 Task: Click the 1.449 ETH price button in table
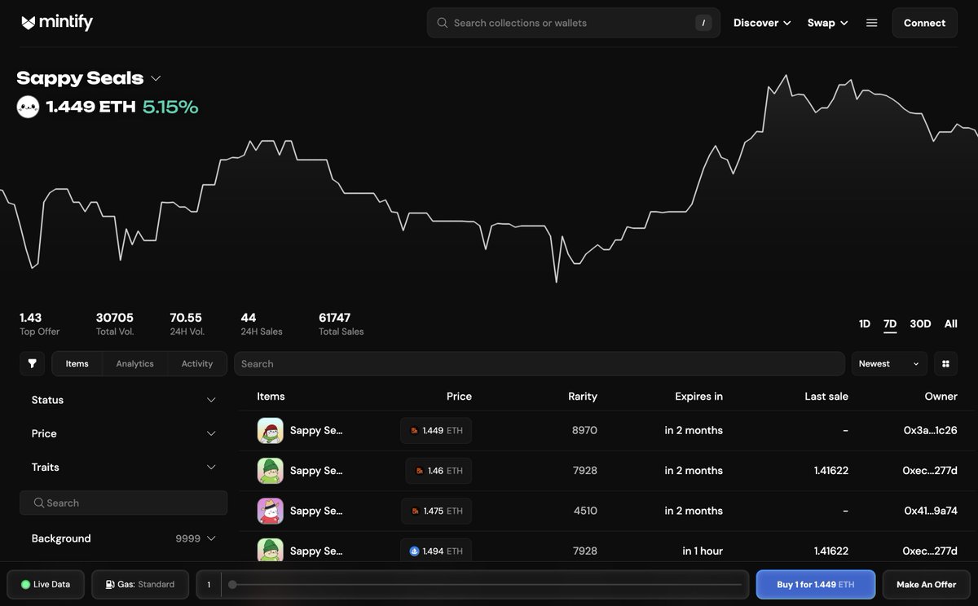[436, 430]
